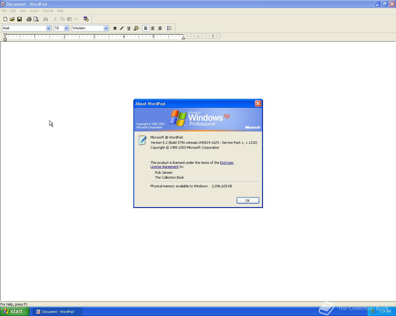The width and height of the screenshot is (396, 316).
Task: Click OK in About WordPad dialog
Action: pos(248,201)
